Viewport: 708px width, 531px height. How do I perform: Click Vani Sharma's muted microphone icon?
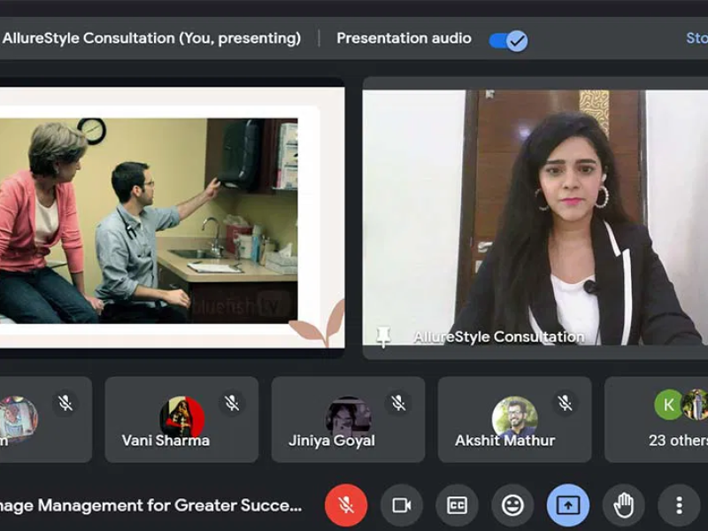point(232,403)
